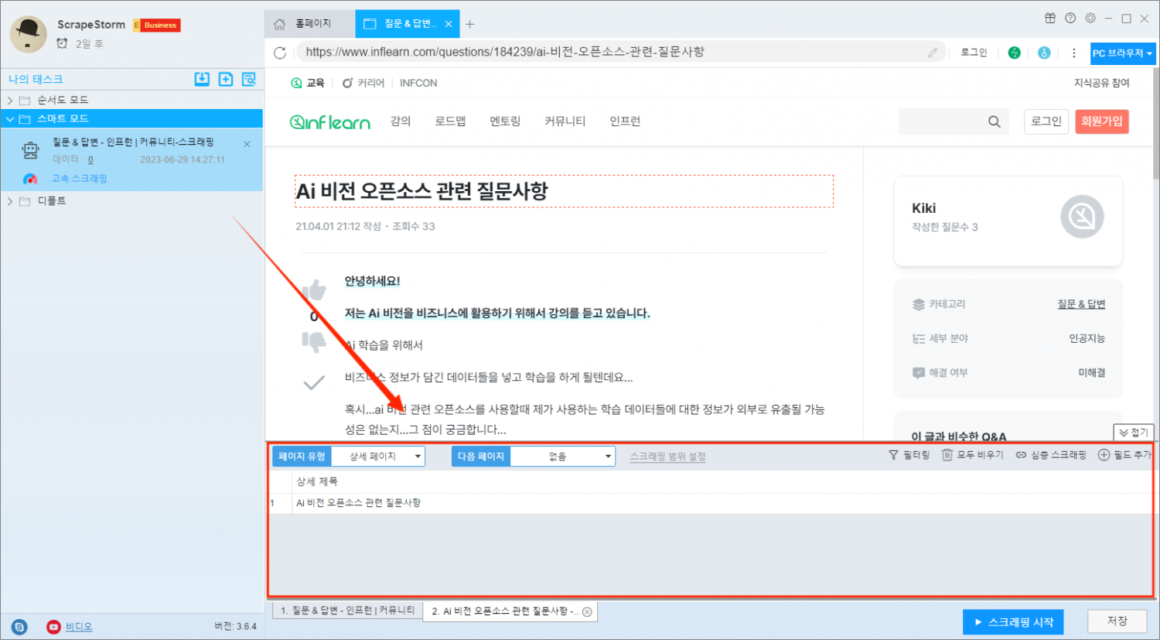Click the new task icon in 나의 태스크
Viewport: 1160px width, 640px height.
click(x=226, y=79)
